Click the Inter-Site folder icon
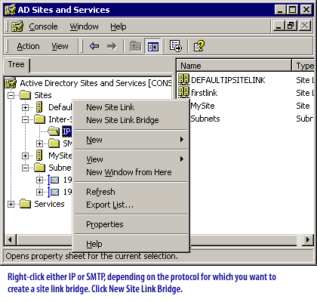The width and height of the screenshot is (317, 302). (40, 119)
